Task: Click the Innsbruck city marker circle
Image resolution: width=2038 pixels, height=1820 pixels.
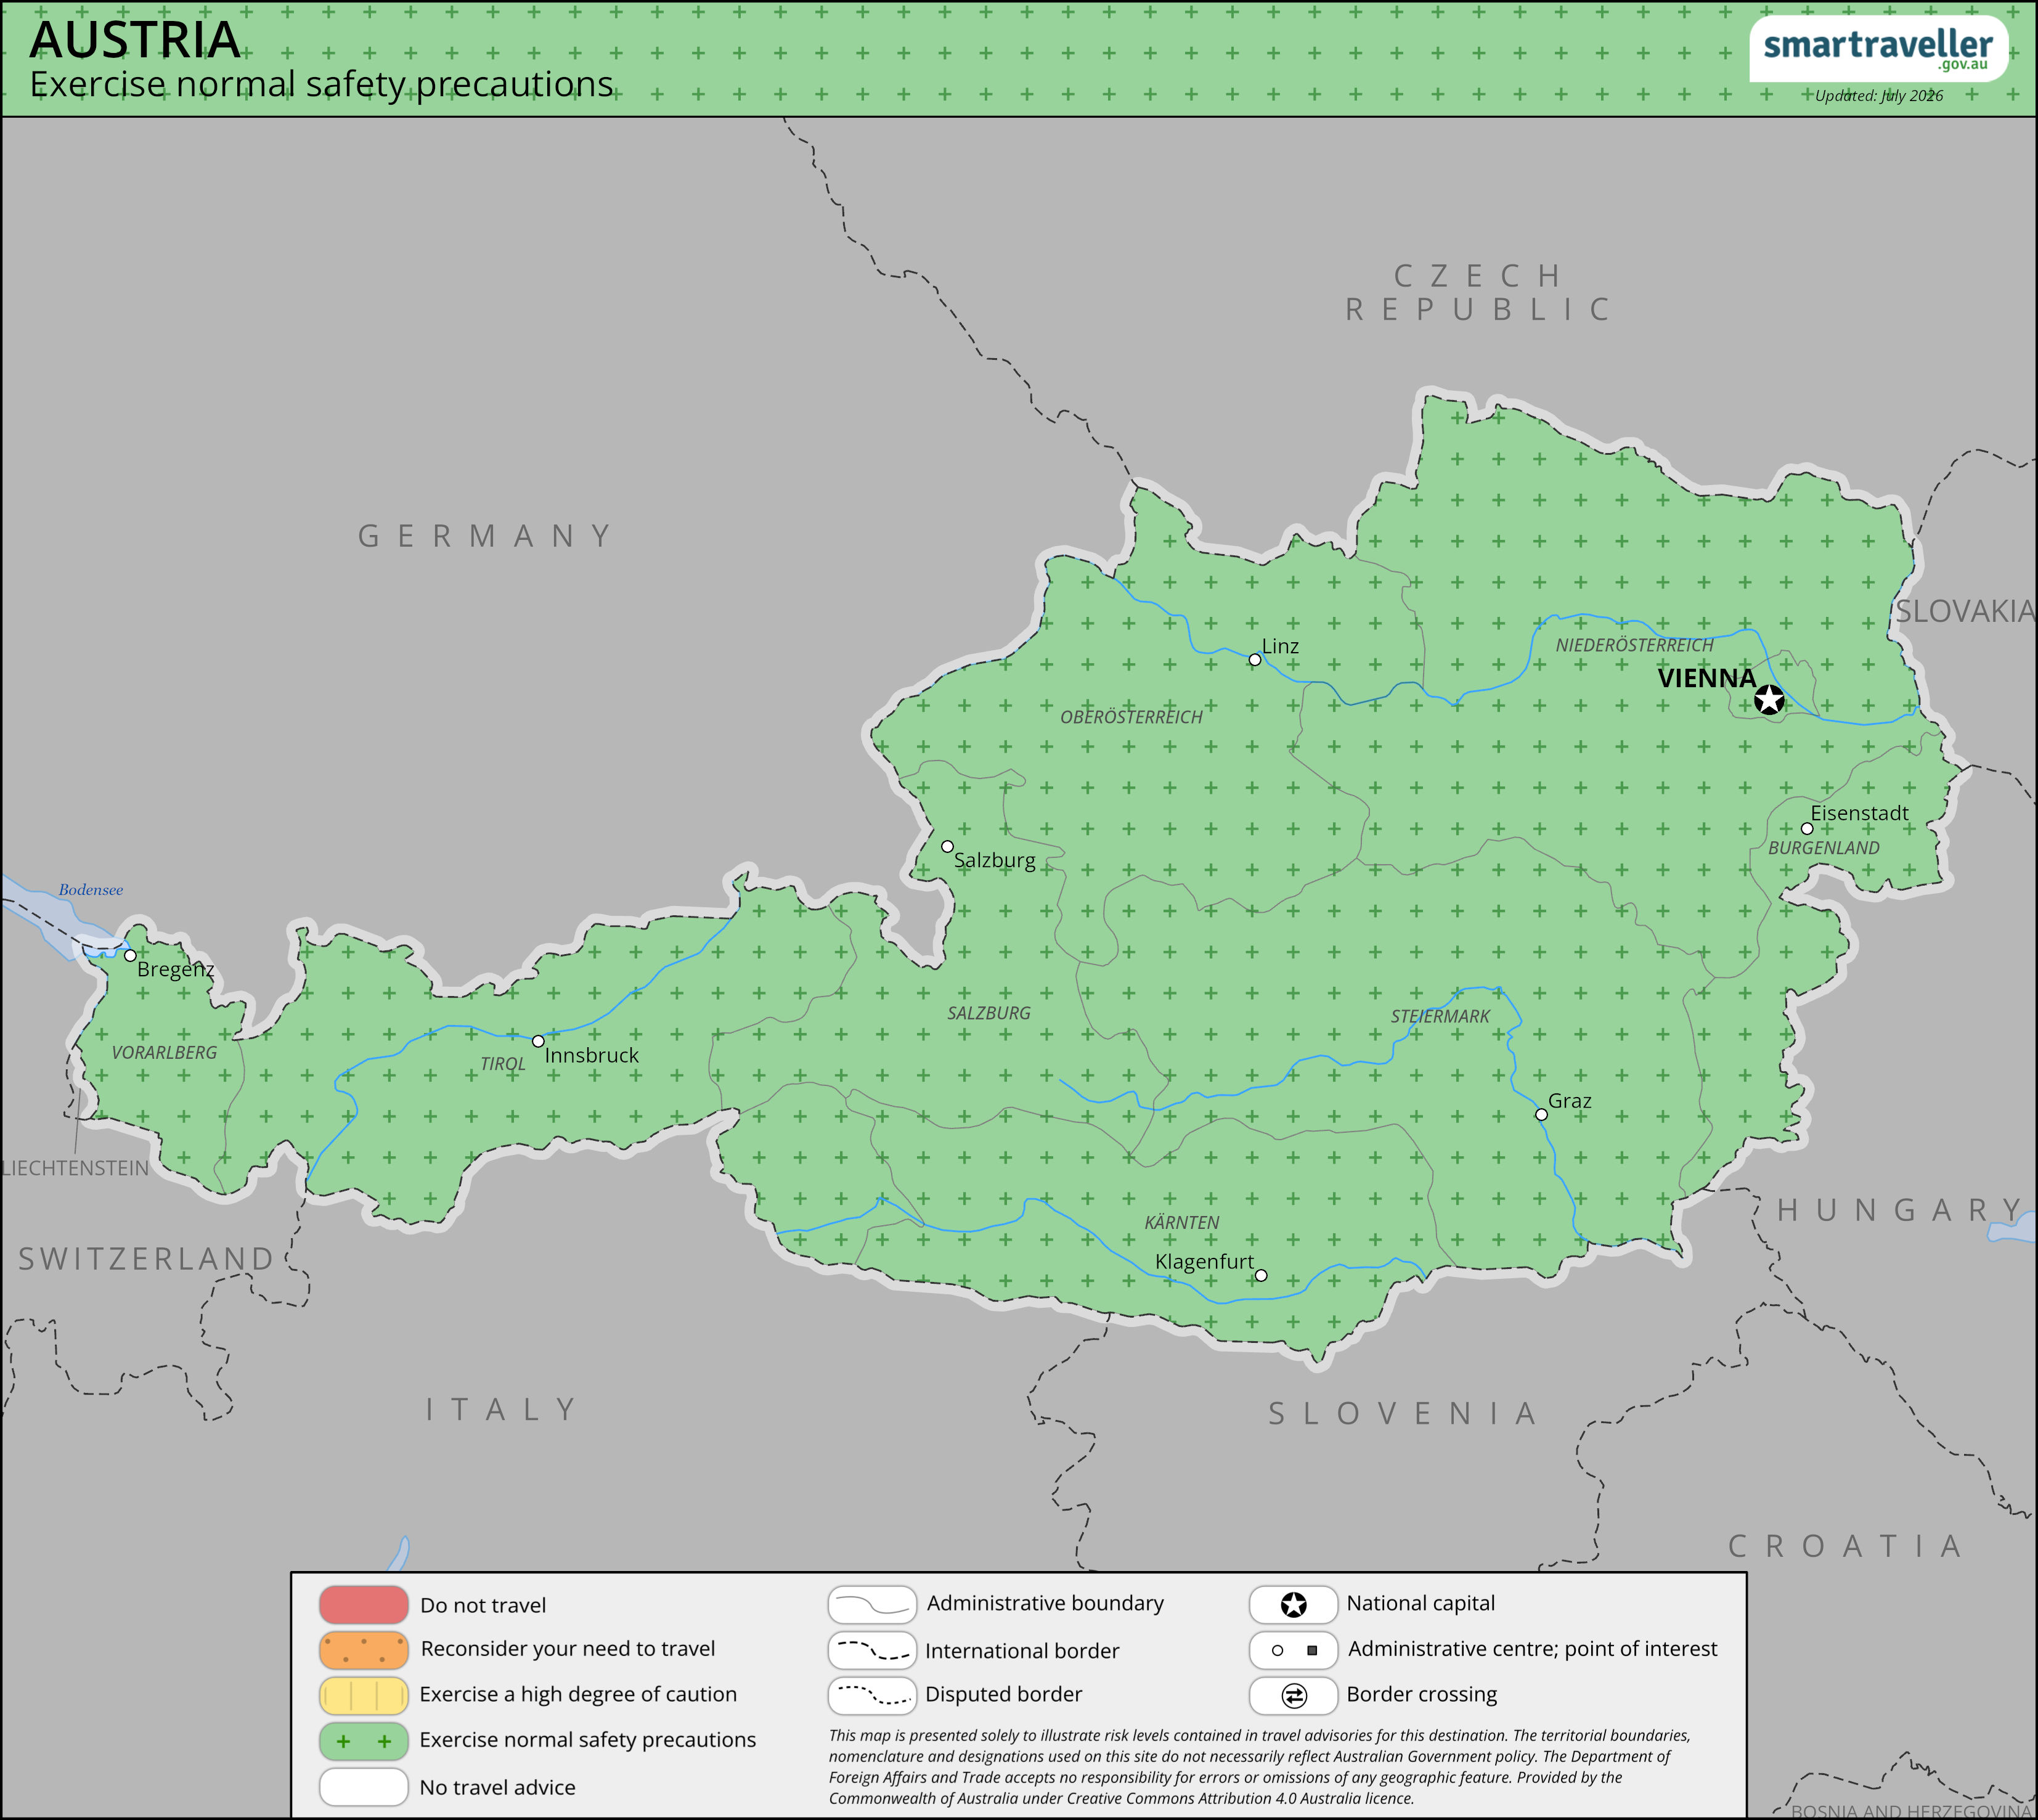Action: click(538, 1041)
